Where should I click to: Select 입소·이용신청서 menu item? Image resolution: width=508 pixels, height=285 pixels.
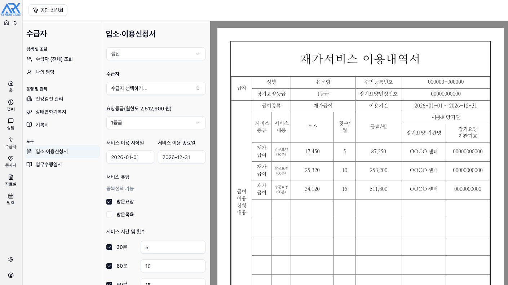[52, 152]
